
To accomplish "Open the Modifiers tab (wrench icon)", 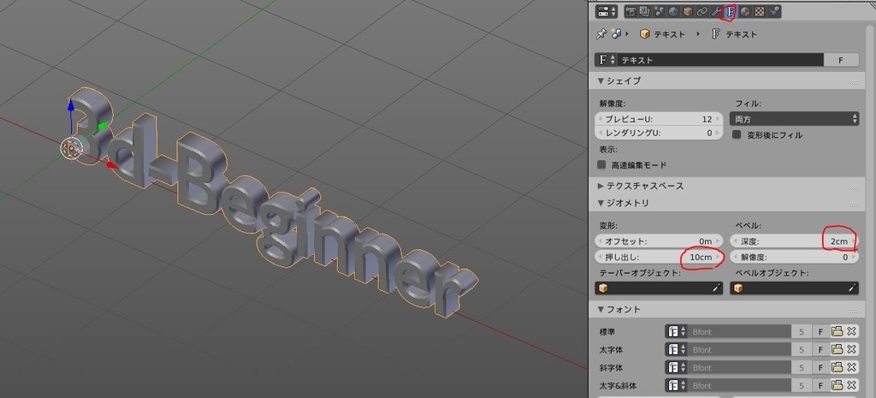I will pyautogui.click(x=716, y=11).
